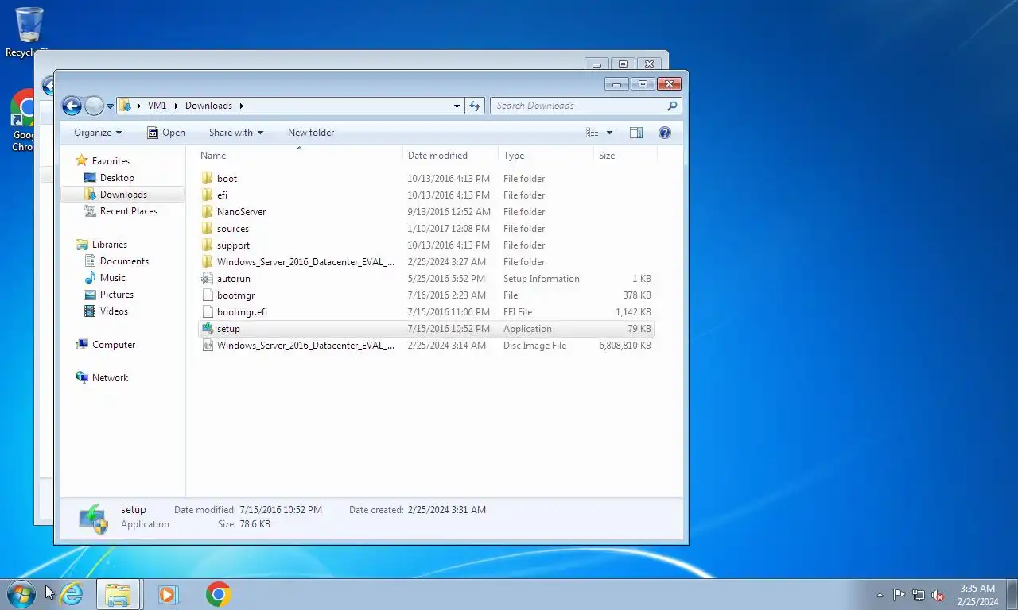Screen dimensions: 1018x610
Task: Launch Windows Media Player from taskbar
Action: click(x=168, y=594)
